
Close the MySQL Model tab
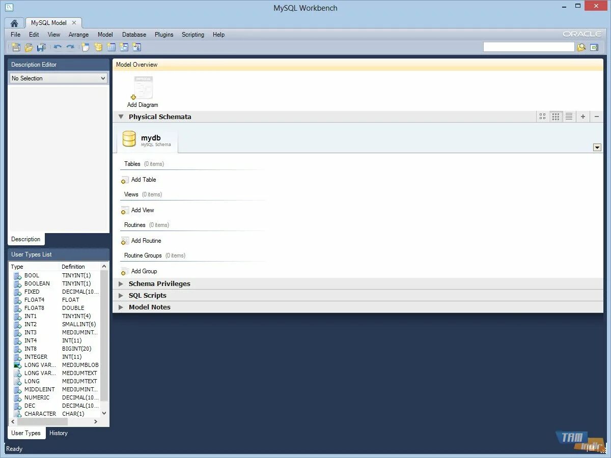[74, 23]
